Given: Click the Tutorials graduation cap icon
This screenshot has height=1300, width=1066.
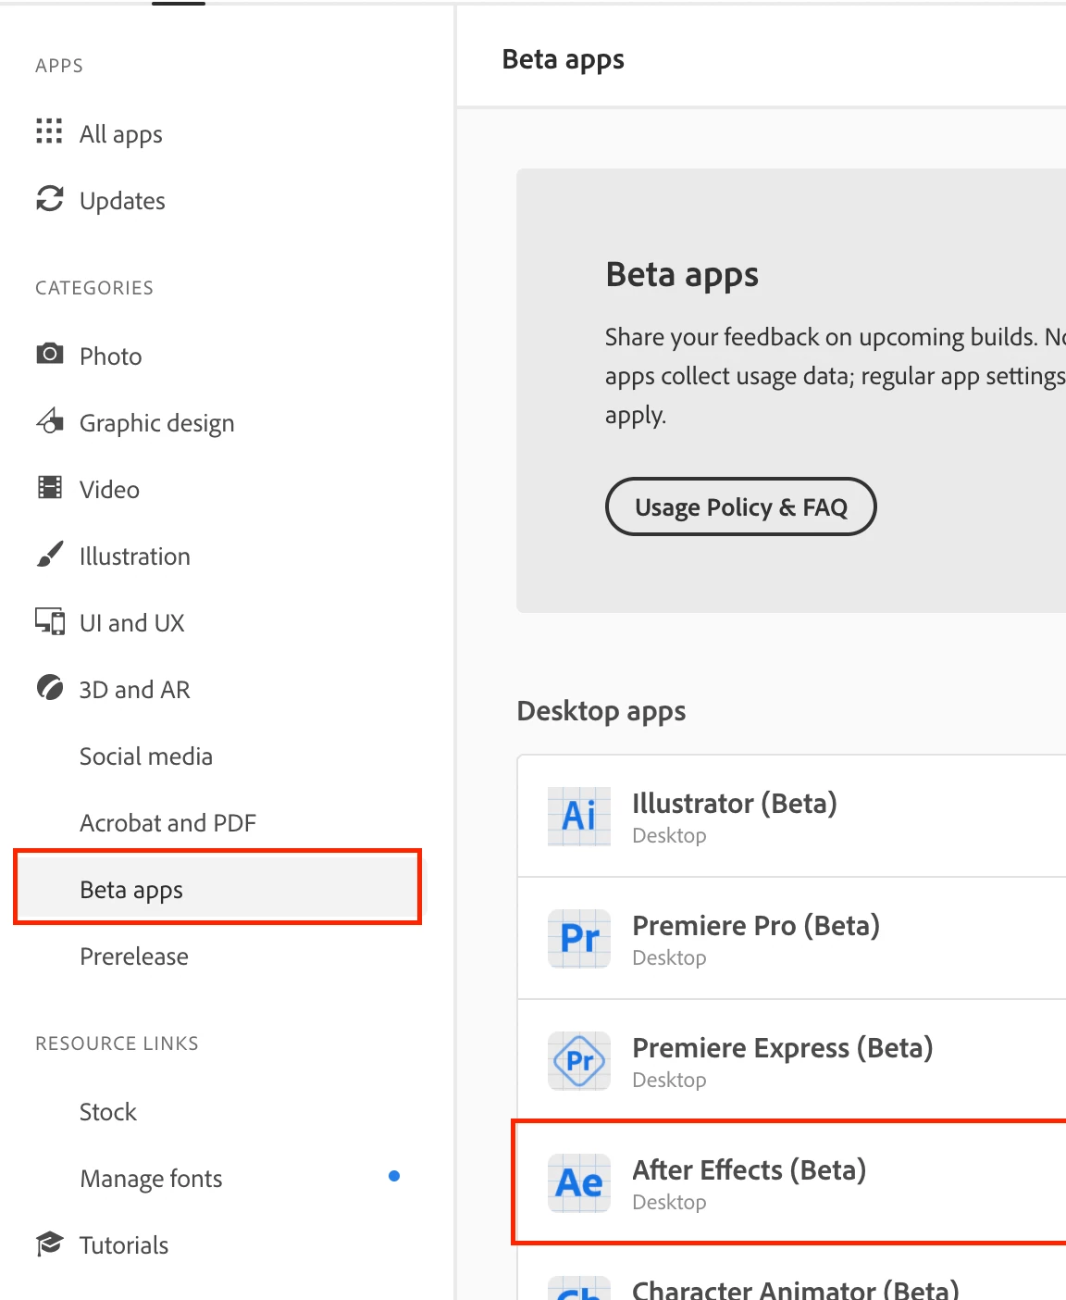Looking at the screenshot, I should coord(50,1244).
